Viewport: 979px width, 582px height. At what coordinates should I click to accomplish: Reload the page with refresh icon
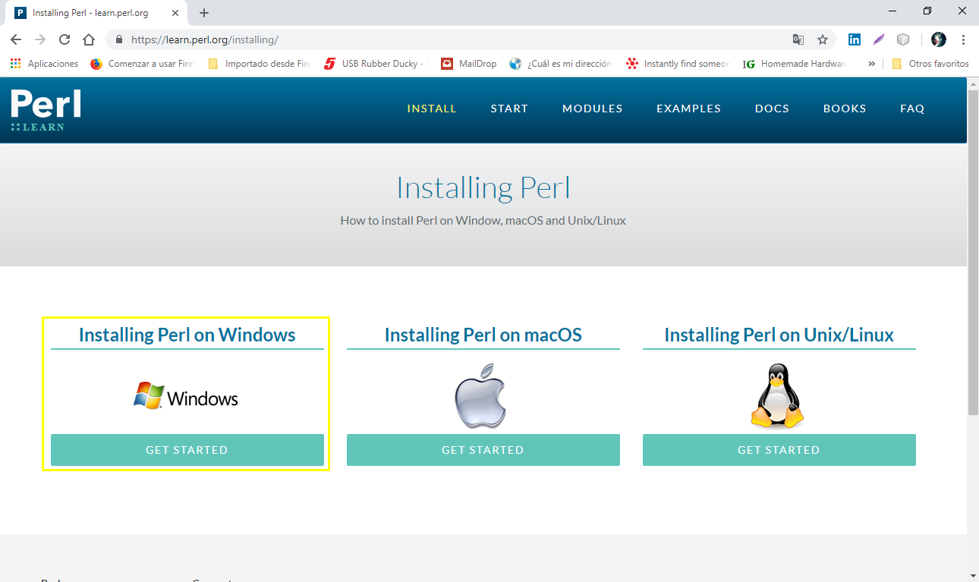pos(65,39)
